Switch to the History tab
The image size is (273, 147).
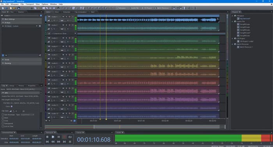click(x=21, y=86)
